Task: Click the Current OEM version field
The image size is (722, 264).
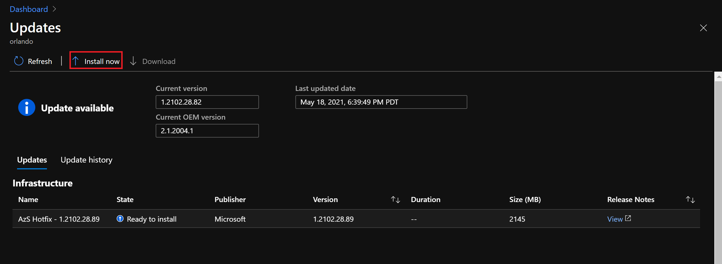Action: click(x=207, y=131)
